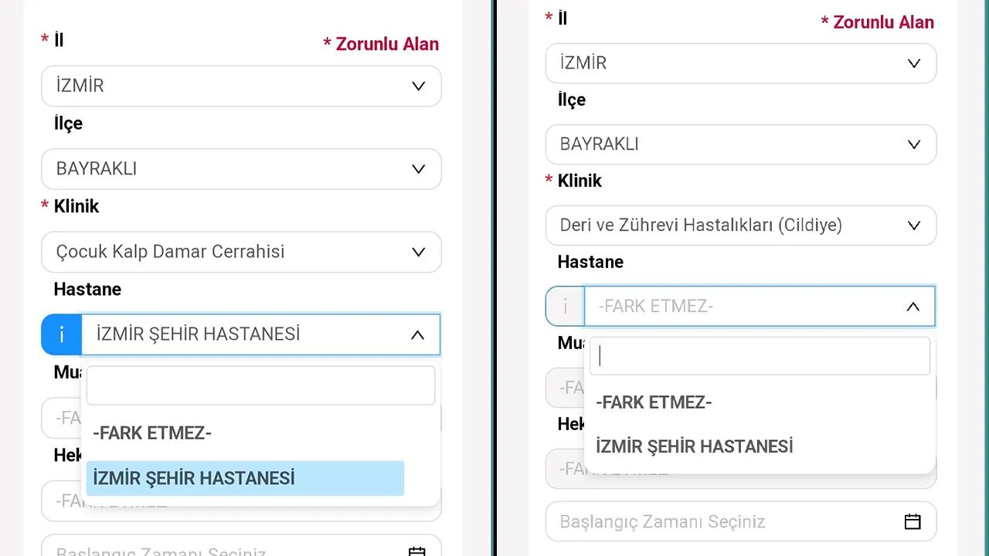The image size is (989, 556).
Task: Click the blue hospital info icon
Action: point(61,334)
